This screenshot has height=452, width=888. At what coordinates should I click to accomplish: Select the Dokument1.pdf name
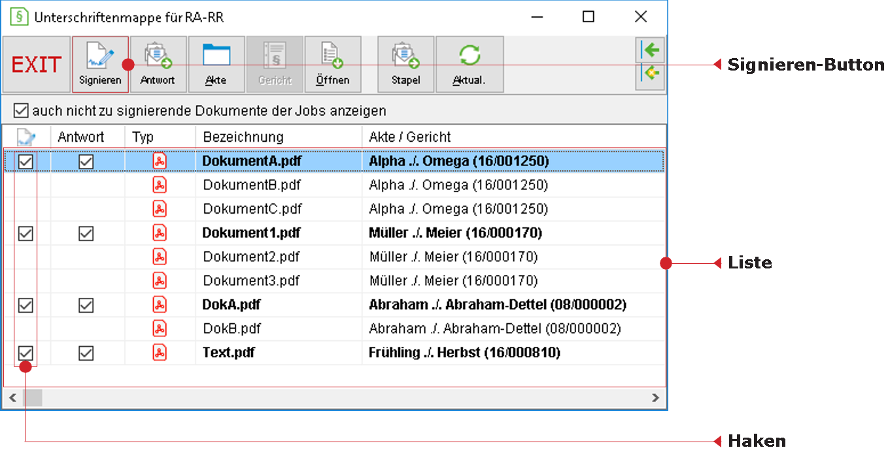(251, 233)
